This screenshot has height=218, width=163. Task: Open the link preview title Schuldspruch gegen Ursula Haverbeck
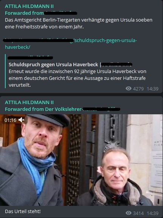[53, 64]
